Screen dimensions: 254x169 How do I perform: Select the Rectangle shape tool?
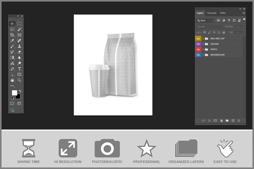[x=19, y=74]
